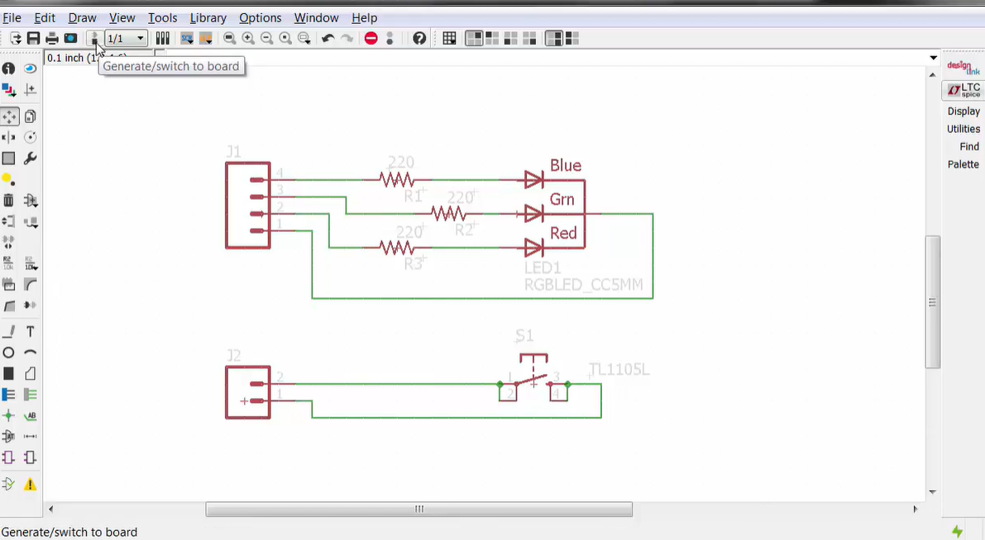985x540 pixels.
Task: Click the design link logo button
Action: (x=963, y=67)
